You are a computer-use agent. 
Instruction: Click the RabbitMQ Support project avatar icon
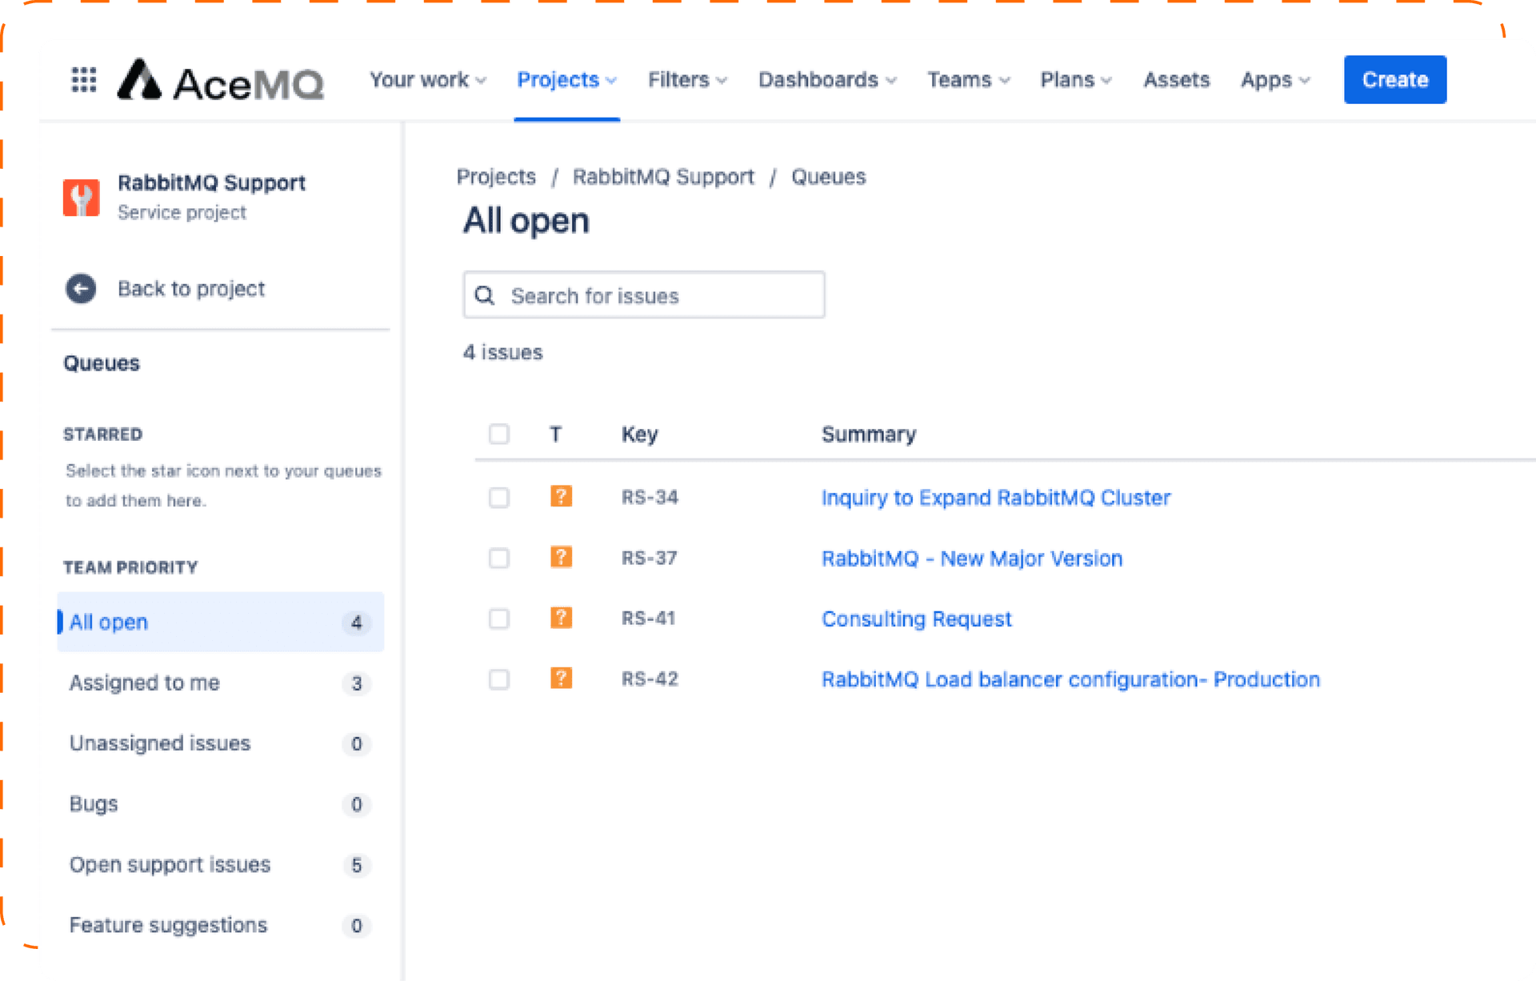(82, 197)
